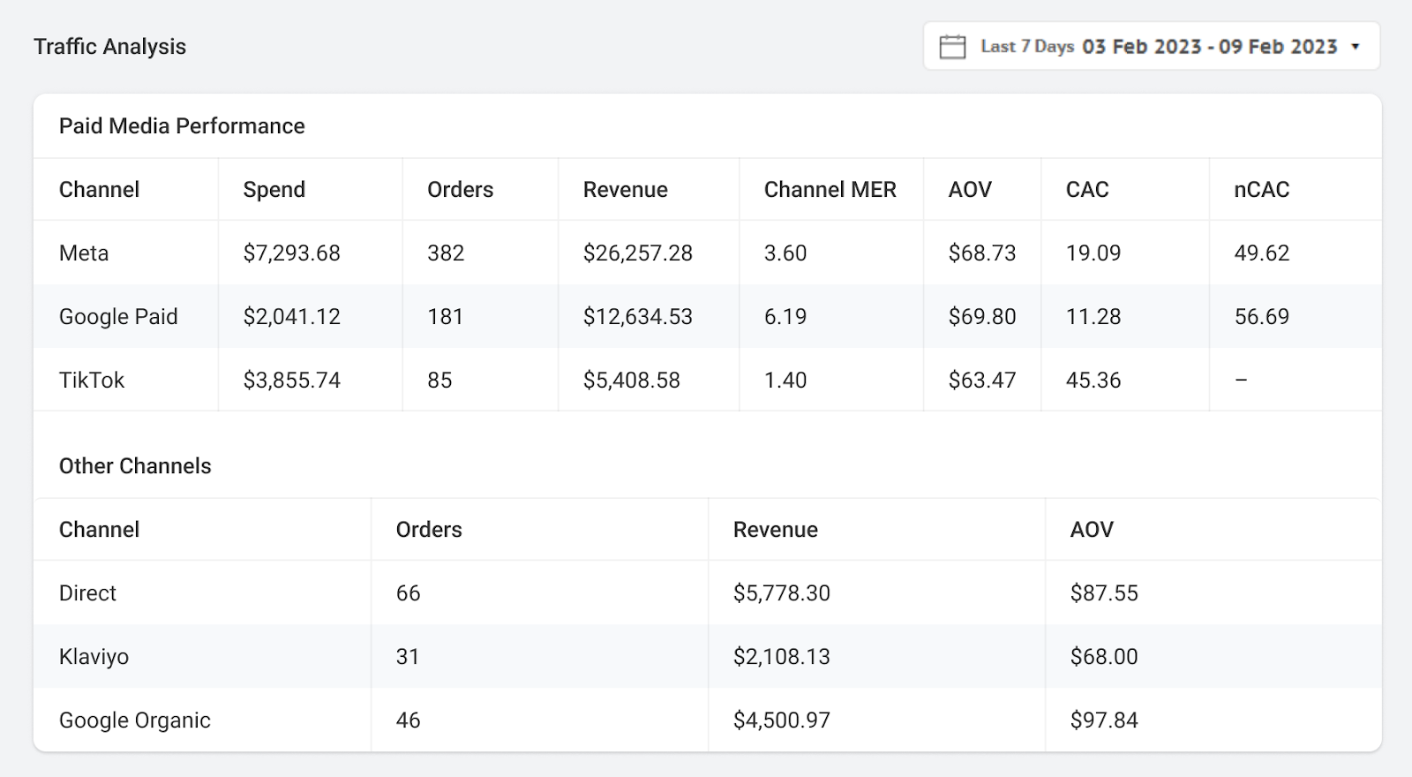
Task: Click the Klaviyo channel row
Action: point(94,657)
